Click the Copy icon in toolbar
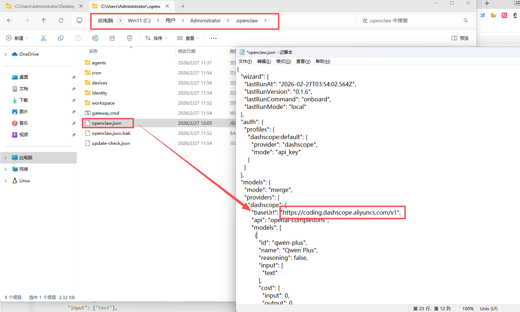520x312 pixels. pos(61,38)
